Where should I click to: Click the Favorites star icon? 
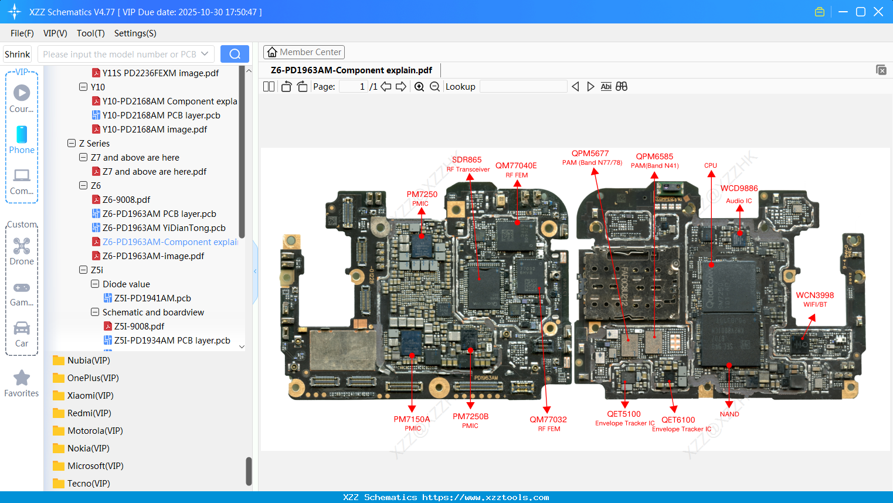tap(22, 377)
